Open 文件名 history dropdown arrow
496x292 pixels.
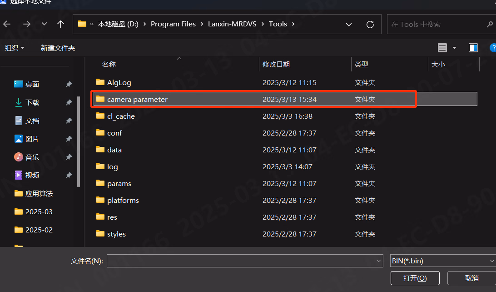click(x=378, y=261)
